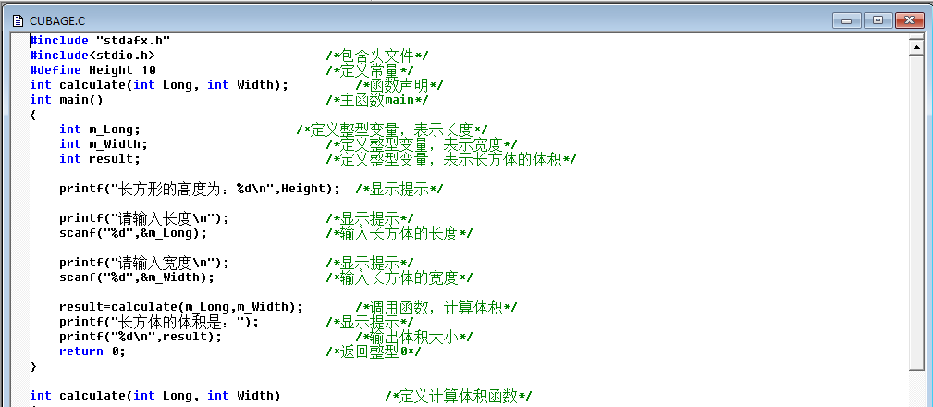Image resolution: width=933 pixels, height=407 pixels.
Task: Click printf("请输入长度\n") statement
Action: [144, 218]
